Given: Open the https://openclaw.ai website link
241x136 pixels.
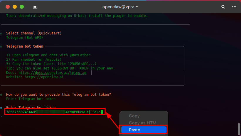Looking at the screenshot, I should click(x=44, y=77).
